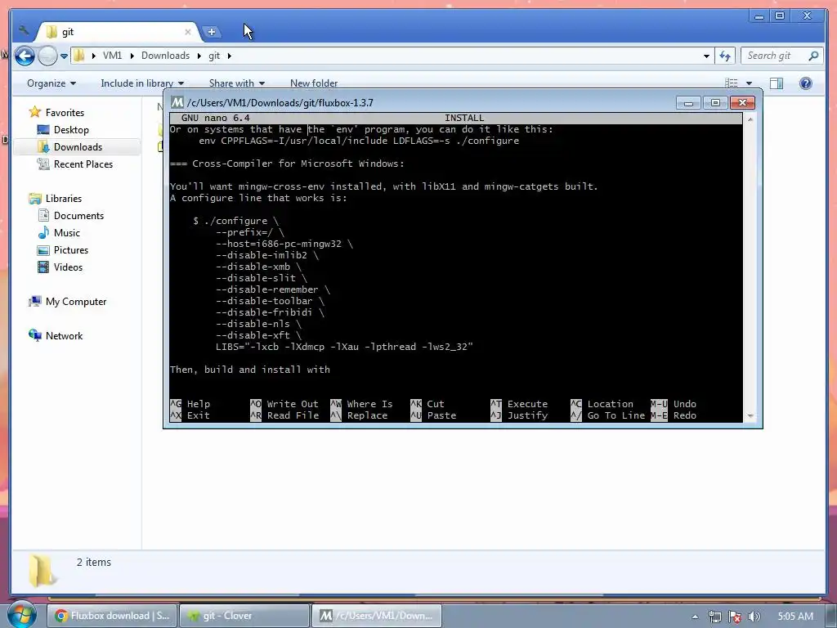Click the wrench settings icon in Clover
The height and width of the screenshot is (628, 837).
point(23,31)
